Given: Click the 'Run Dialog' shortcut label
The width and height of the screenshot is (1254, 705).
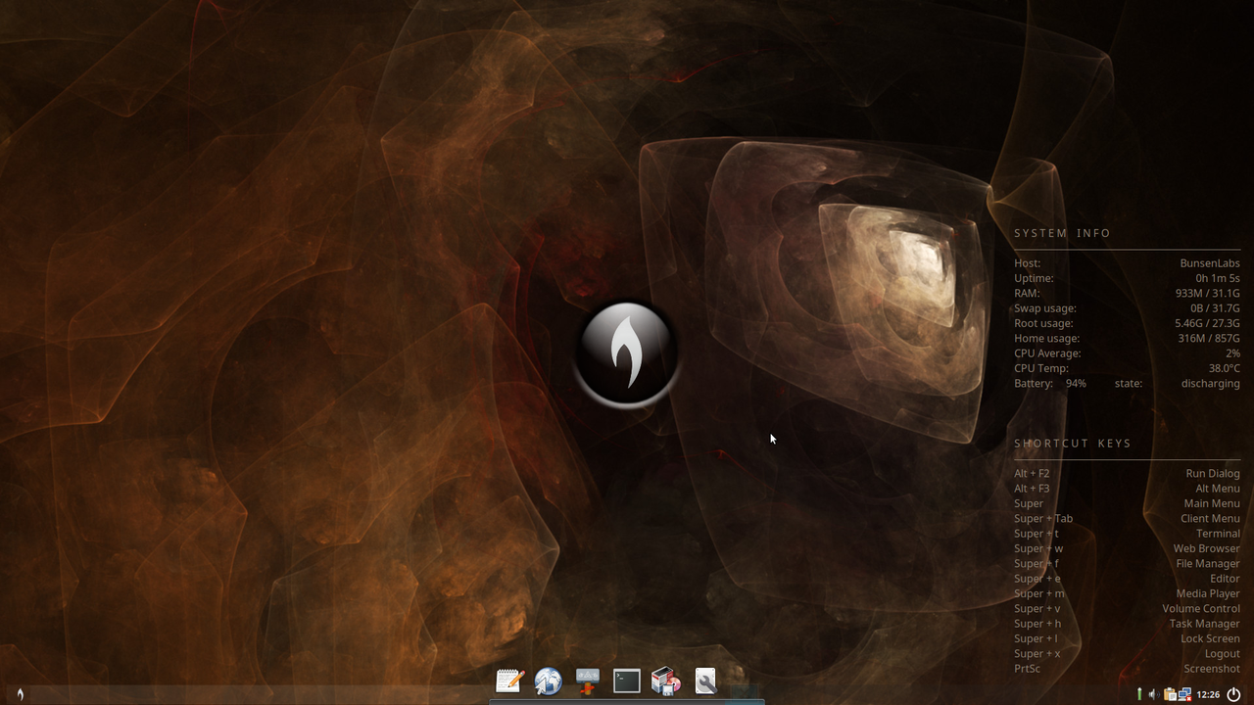Looking at the screenshot, I should (1213, 473).
